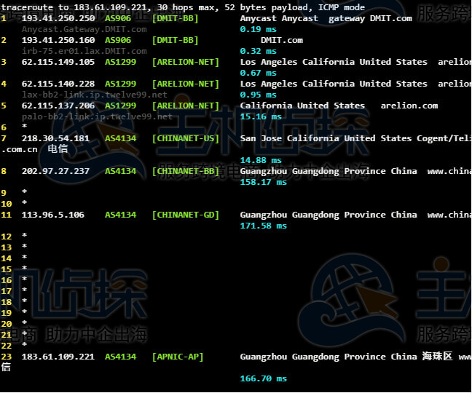472x393 pixels.
Task: Click the [CHINANET-BB] network tag
Action: 185,171
